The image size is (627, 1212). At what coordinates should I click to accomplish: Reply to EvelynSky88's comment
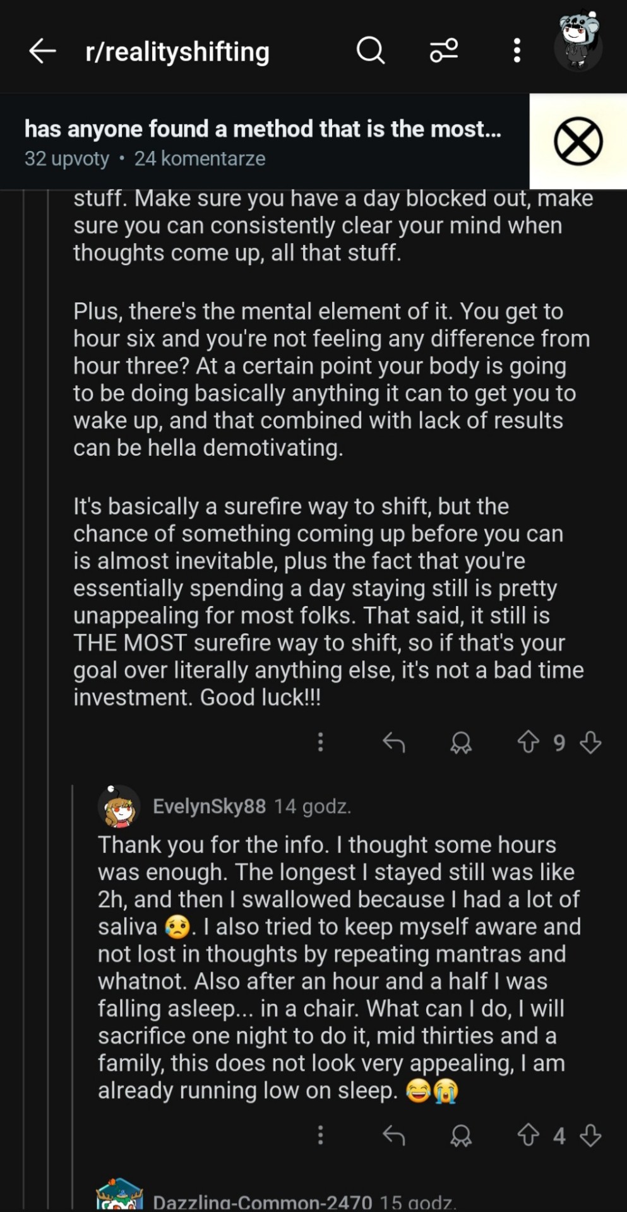click(394, 1136)
